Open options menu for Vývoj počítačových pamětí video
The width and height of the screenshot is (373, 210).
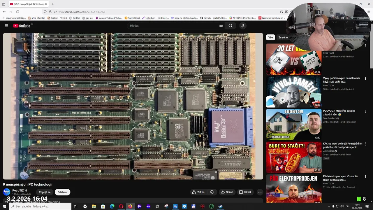tap(365, 78)
